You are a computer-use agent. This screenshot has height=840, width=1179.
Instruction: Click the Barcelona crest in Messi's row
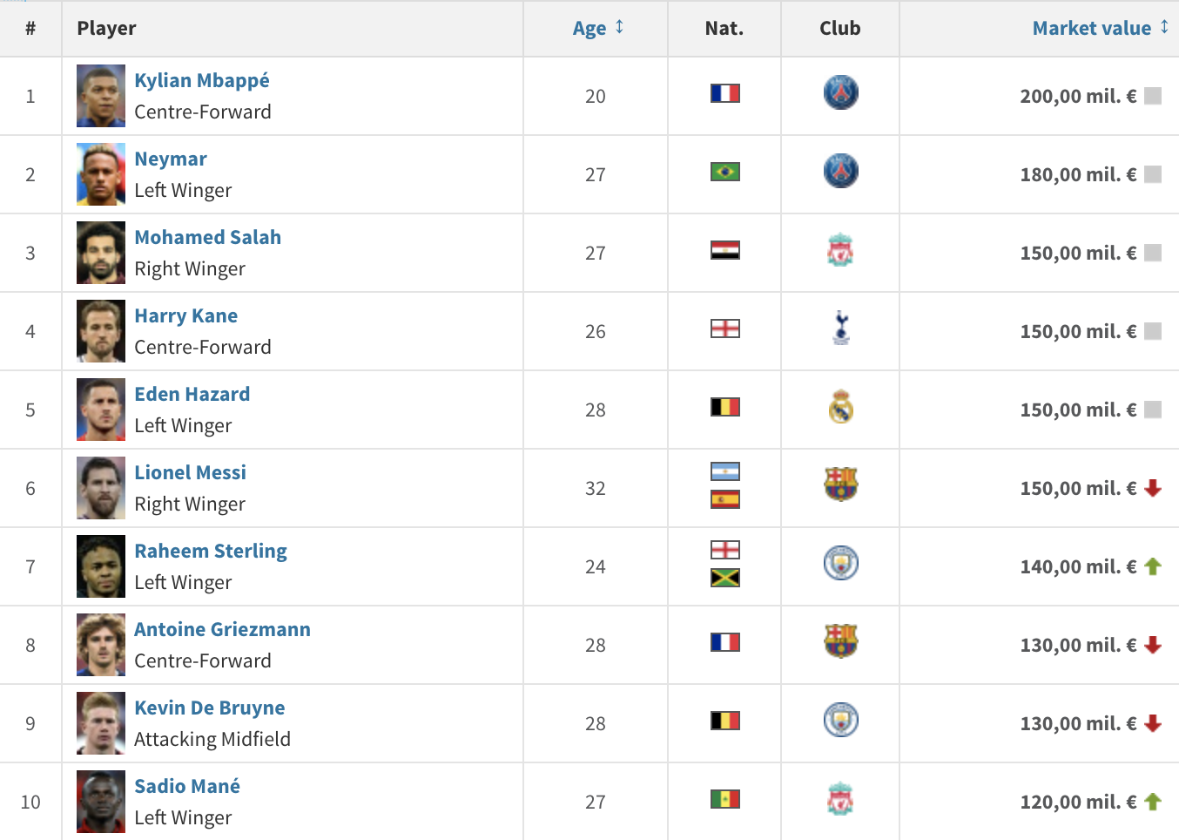pyautogui.click(x=840, y=484)
